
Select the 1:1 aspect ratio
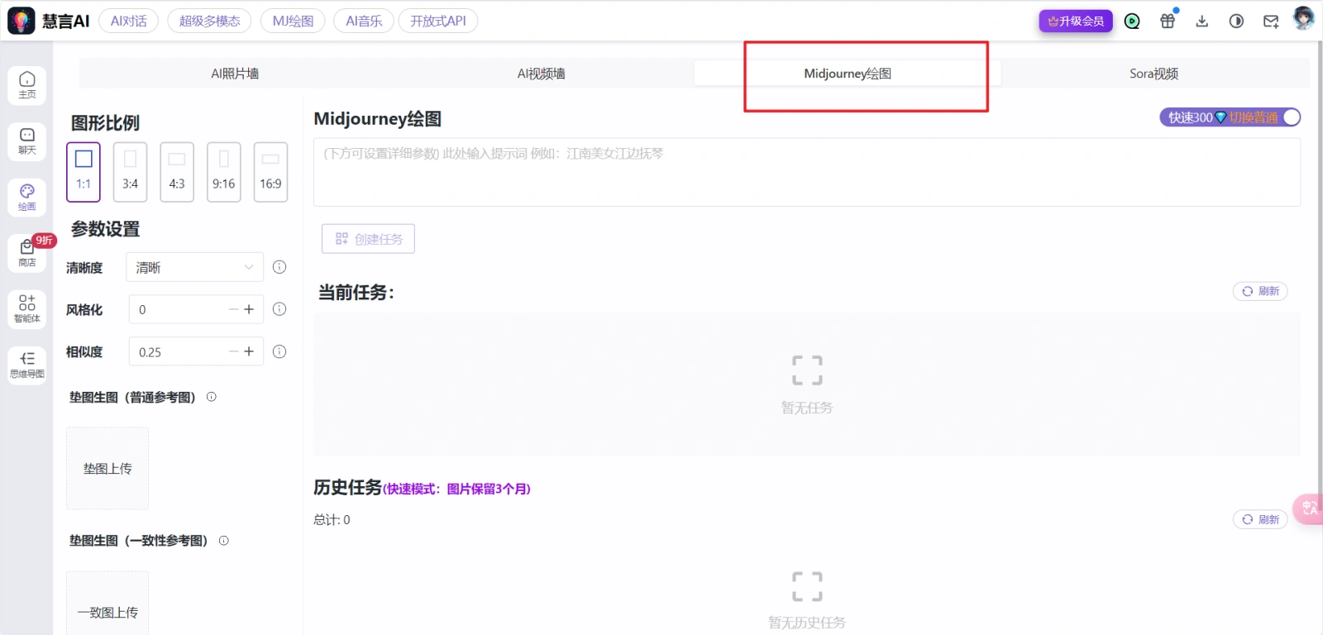[84, 172]
